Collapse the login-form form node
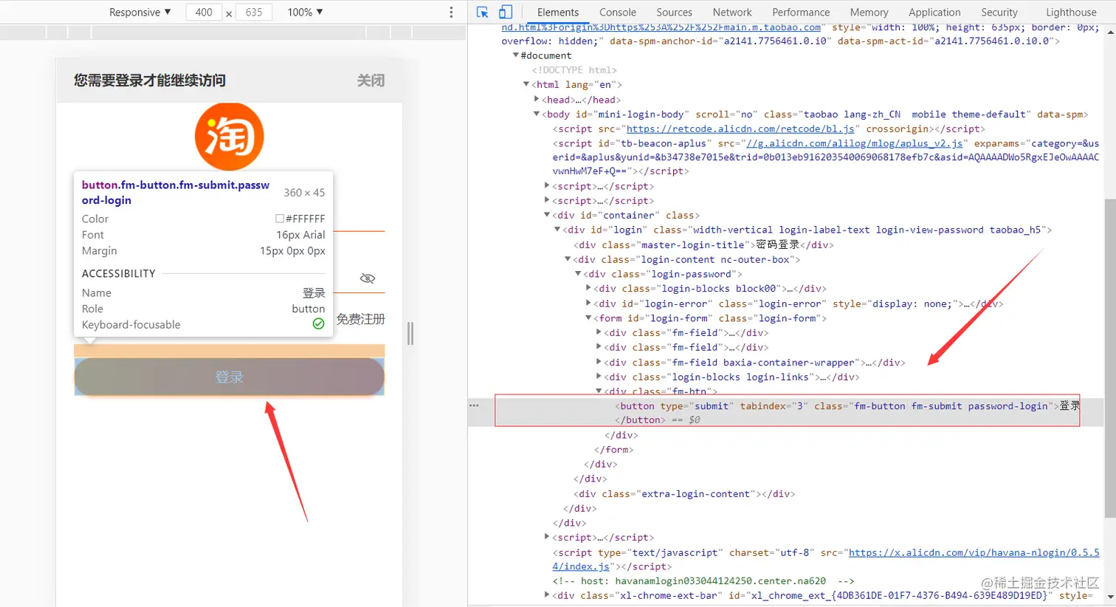This screenshot has height=607, width=1116. pyautogui.click(x=588, y=318)
